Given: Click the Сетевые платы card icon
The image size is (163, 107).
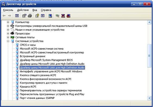Looking at the screenshot, I should 12,37.
